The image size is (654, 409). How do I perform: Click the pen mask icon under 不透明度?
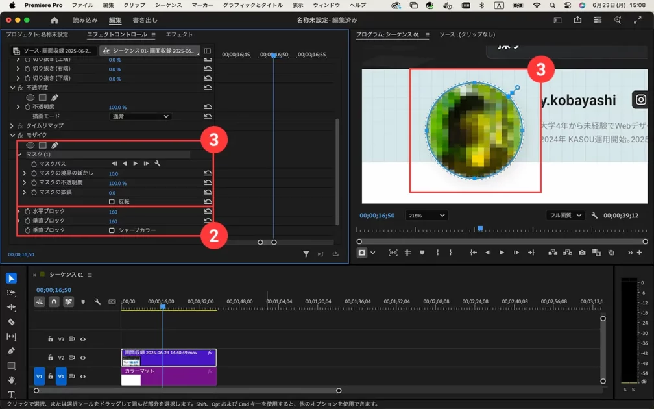pyautogui.click(x=54, y=97)
